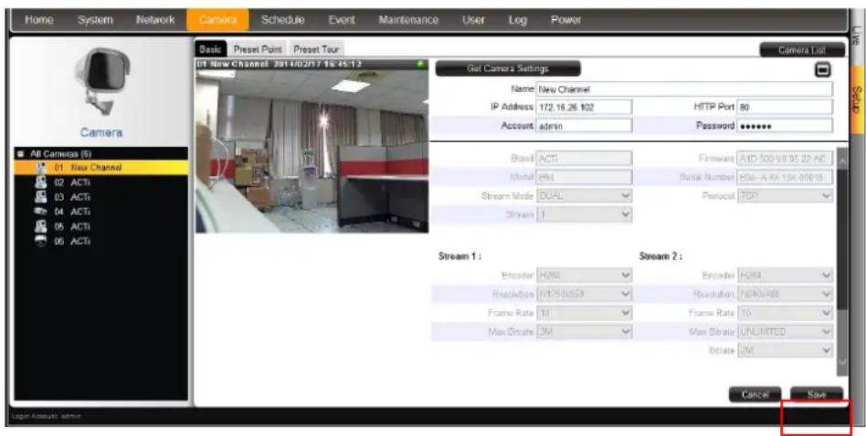Open Stream 2 Resolution dropdown
Screen dimensions: 866x436
click(785, 294)
